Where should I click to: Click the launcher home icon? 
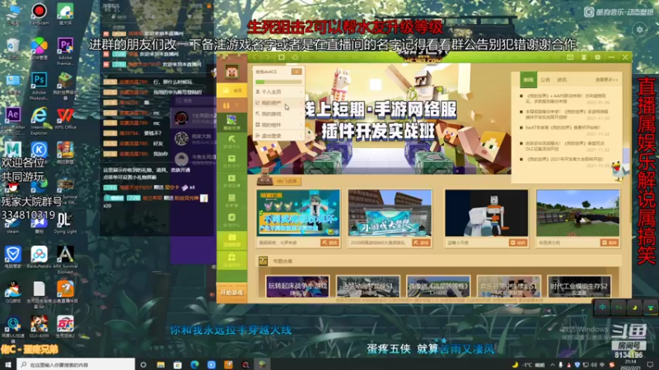[x=295, y=58]
